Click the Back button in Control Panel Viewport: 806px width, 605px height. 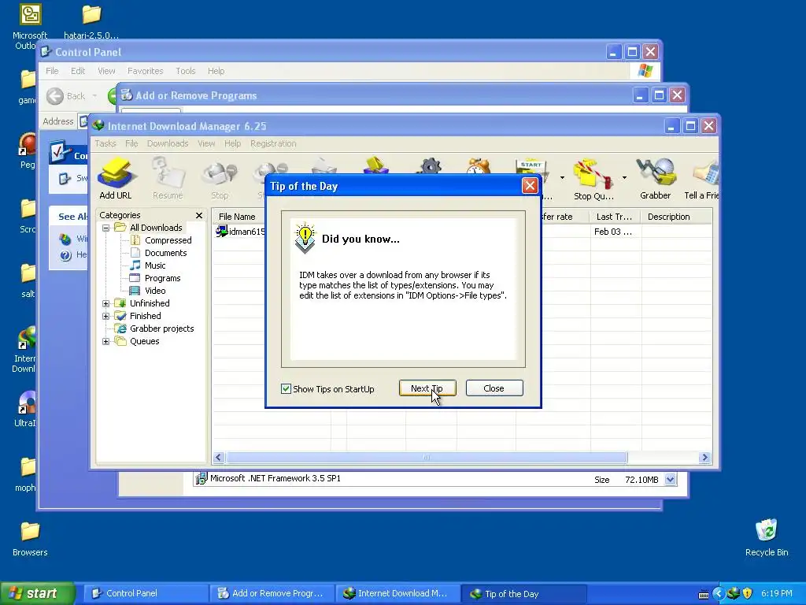66,96
